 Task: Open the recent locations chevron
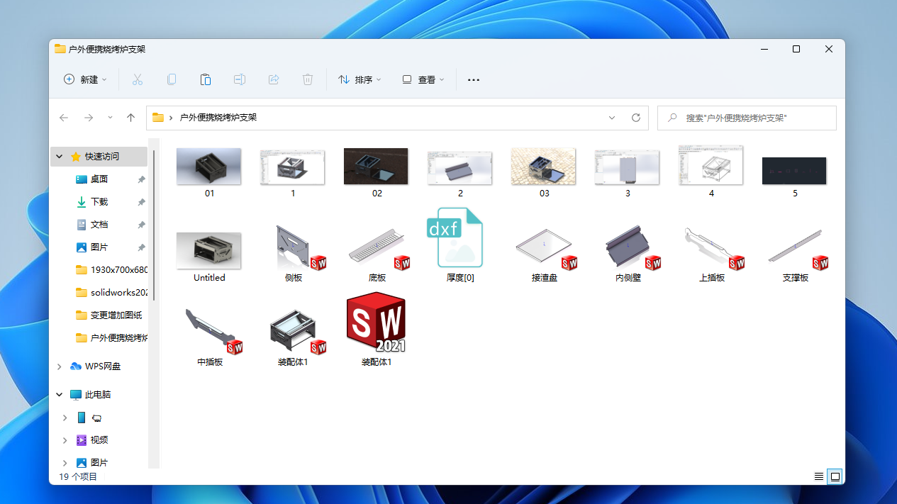110,118
